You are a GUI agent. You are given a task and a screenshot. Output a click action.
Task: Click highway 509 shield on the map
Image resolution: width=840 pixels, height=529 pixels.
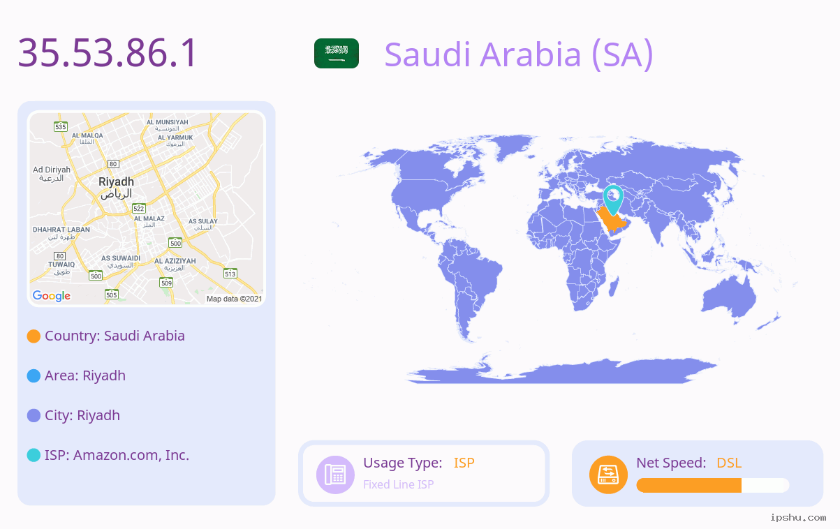tap(166, 283)
